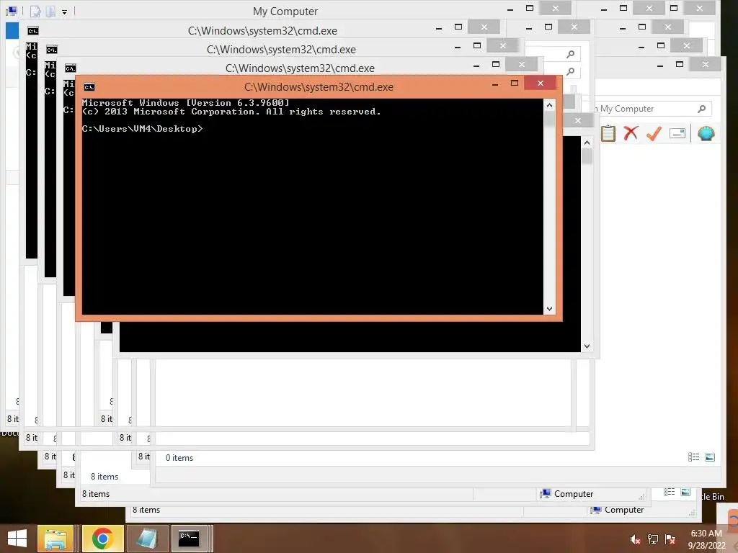This screenshot has width=738, height=553.
Task: Click the '0 items' status text
Action: (179, 457)
